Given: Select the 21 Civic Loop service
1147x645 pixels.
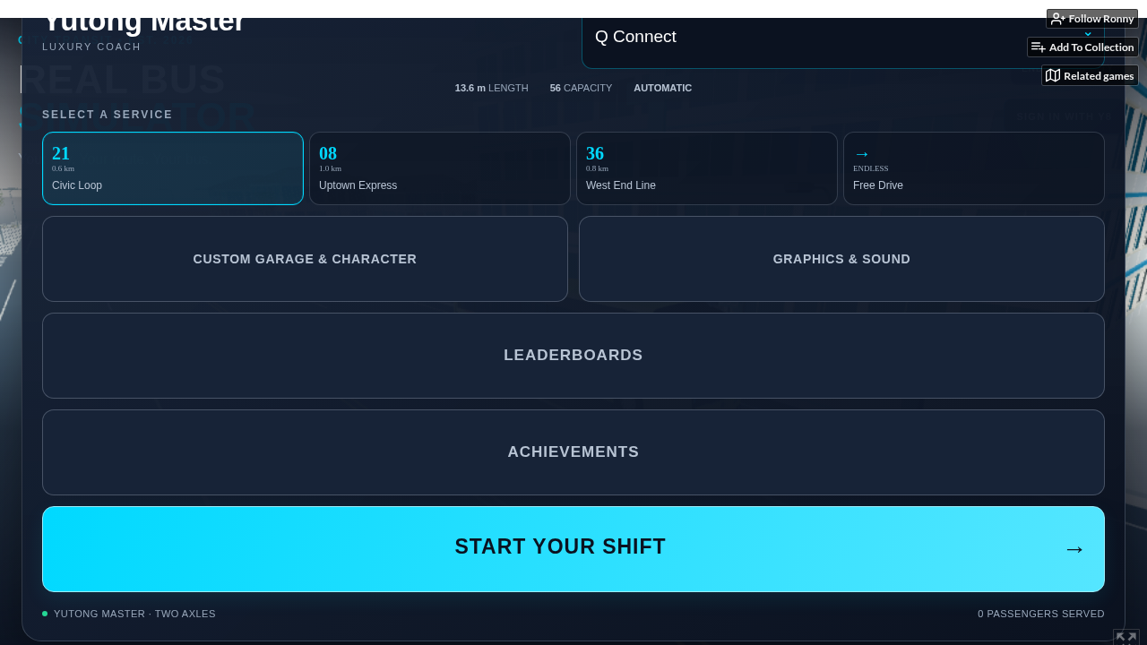Looking at the screenshot, I should point(173,168).
